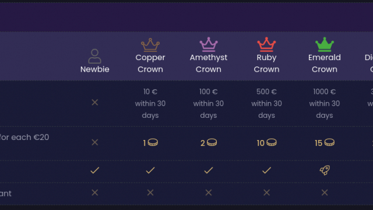Click the 'for each €20' row label

[24, 138]
